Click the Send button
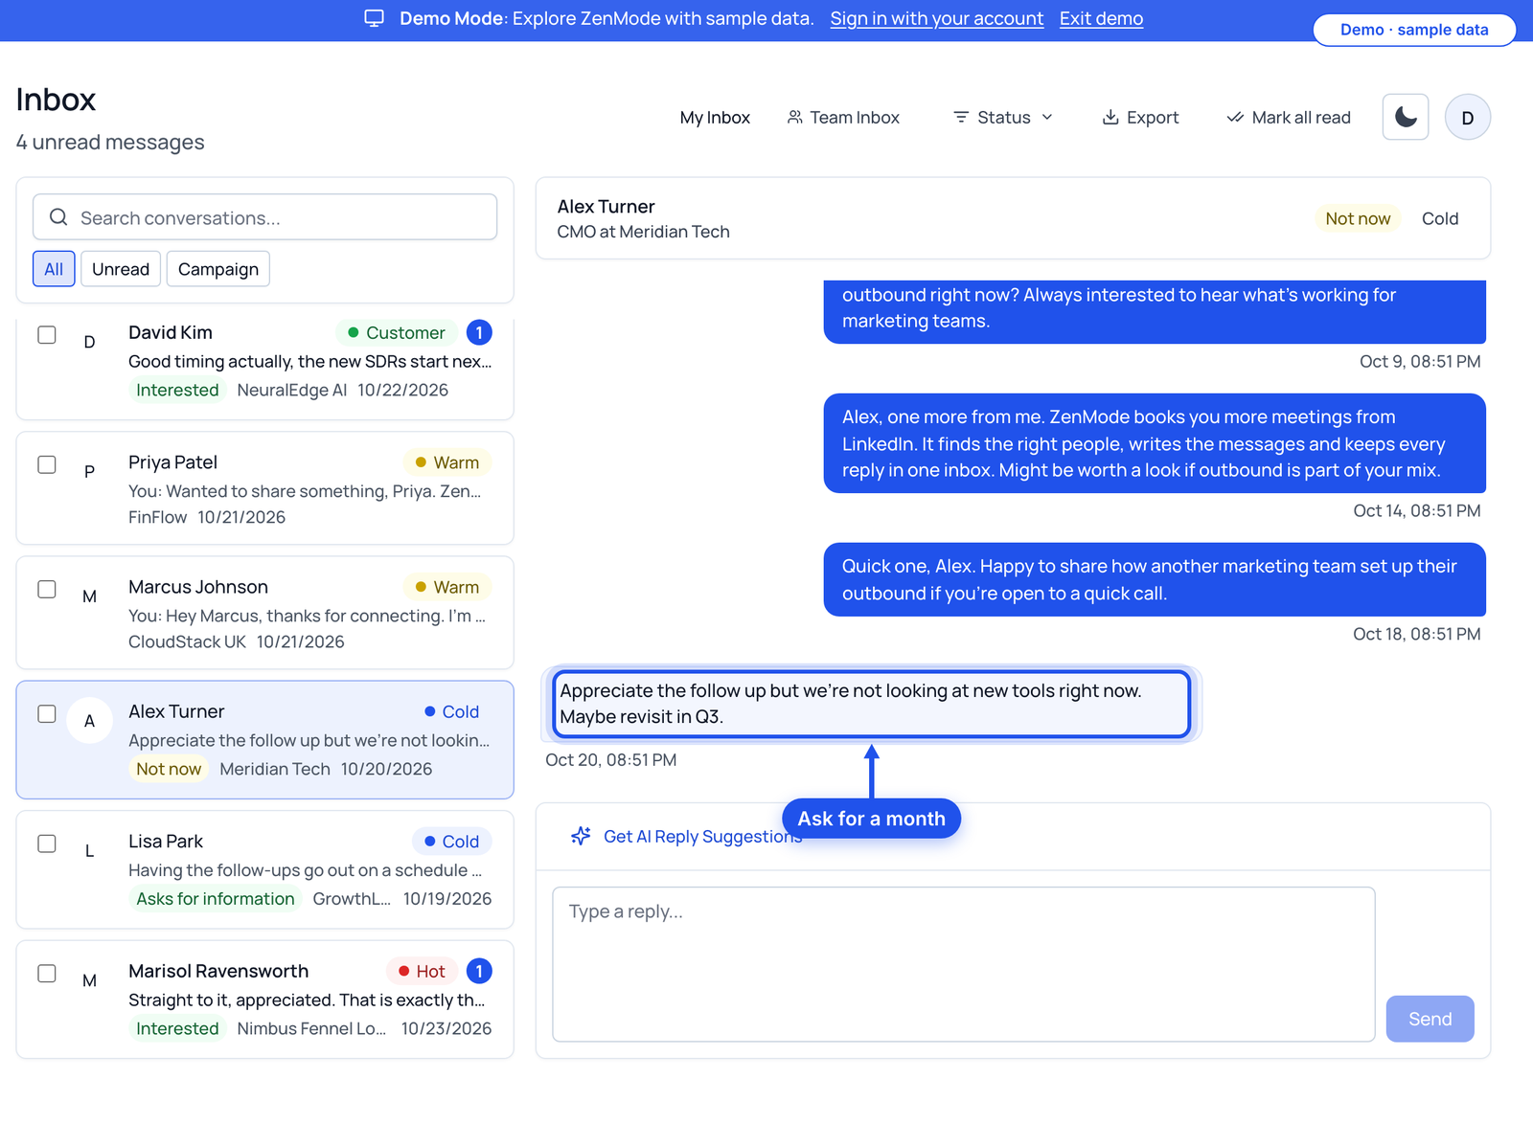Image resolution: width=1533 pixels, height=1124 pixels. [1430, 1019]
